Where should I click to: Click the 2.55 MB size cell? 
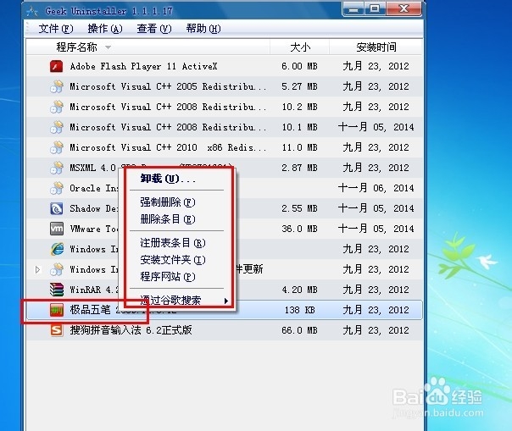299,208
